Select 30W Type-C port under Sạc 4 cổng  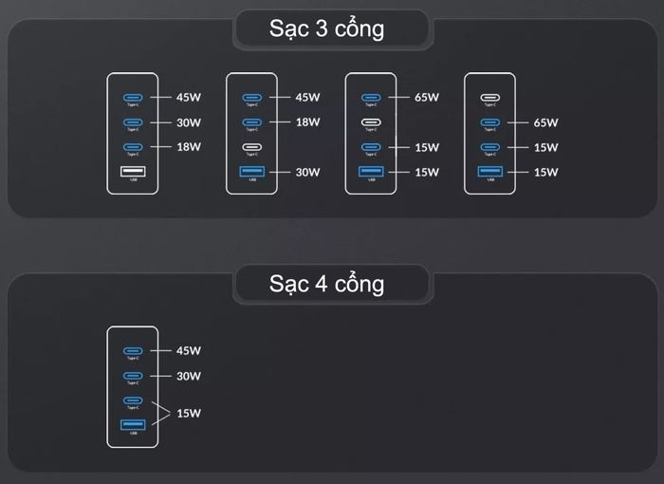tap(133, 376)
